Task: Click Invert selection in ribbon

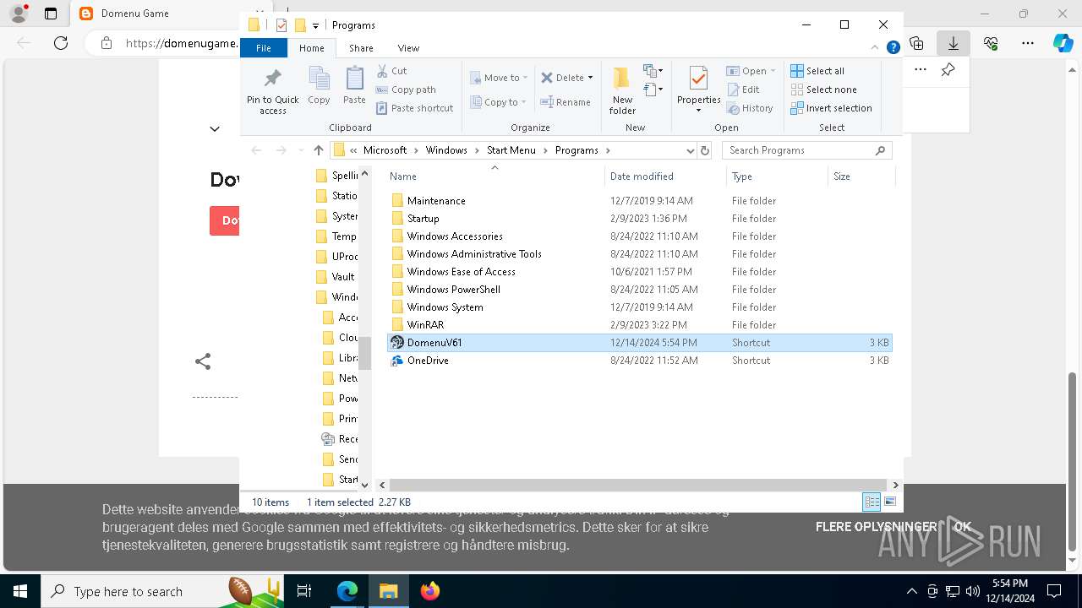Action: (831, 108)
